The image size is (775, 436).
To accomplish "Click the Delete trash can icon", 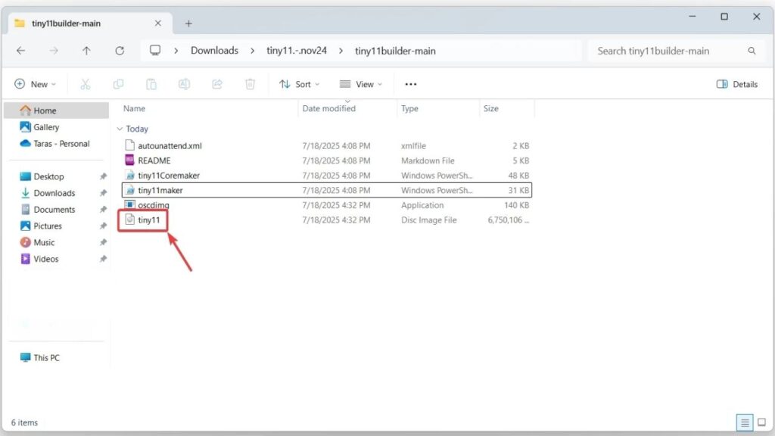I will pyautogui.click(x=250, y=84).
